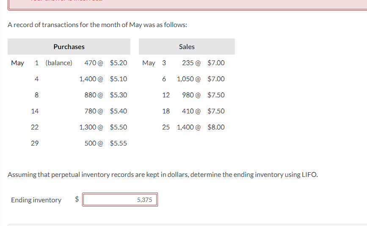Click the sales date 18
The width and height of the screenshot is (367, 226).
(x=166, y=111)
